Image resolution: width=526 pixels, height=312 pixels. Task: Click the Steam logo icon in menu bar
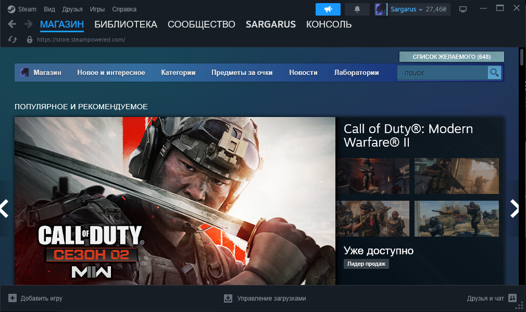point(11,9)
